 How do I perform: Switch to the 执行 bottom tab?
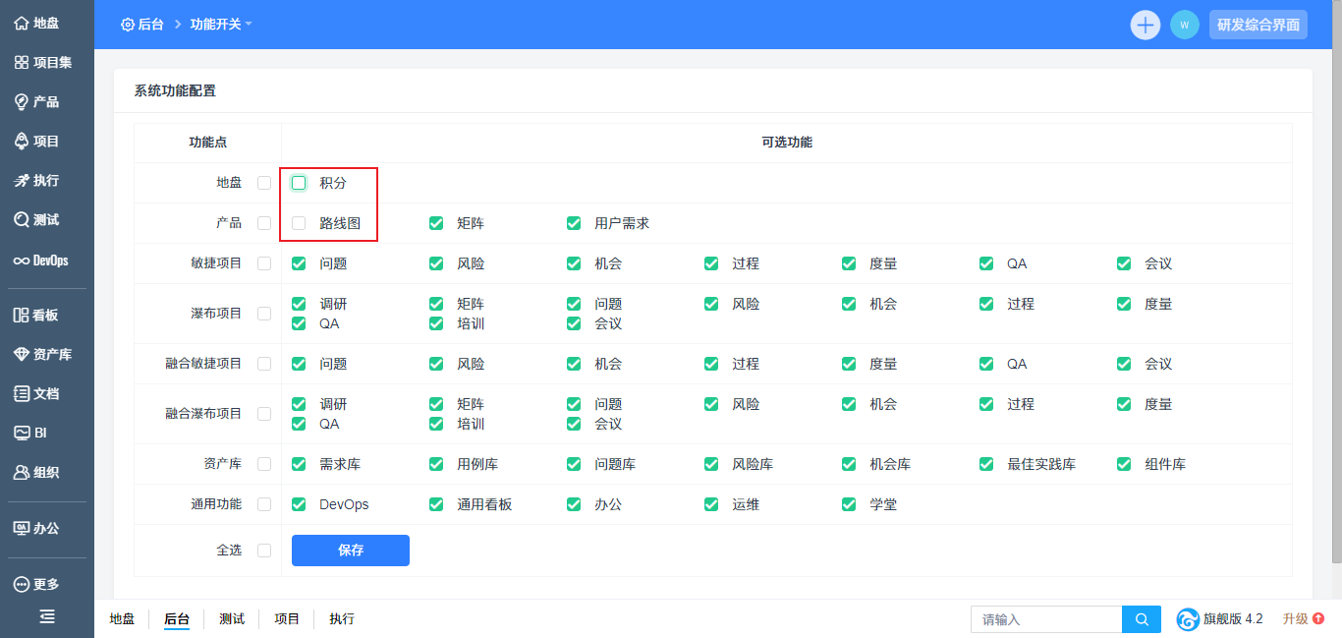point(342,619)
